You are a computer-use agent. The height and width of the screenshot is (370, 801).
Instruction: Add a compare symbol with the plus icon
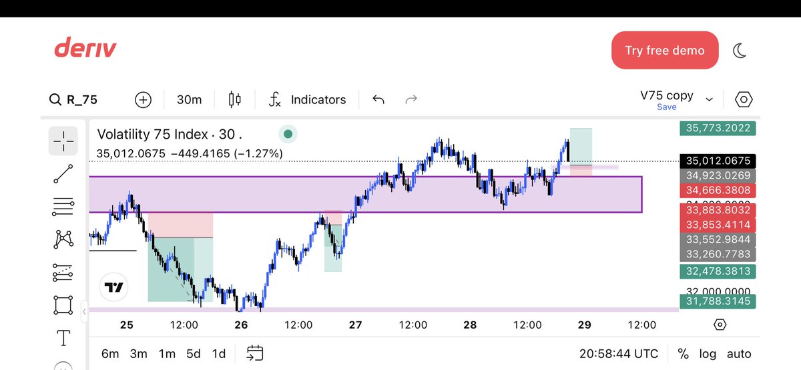(x=143, y=100)
